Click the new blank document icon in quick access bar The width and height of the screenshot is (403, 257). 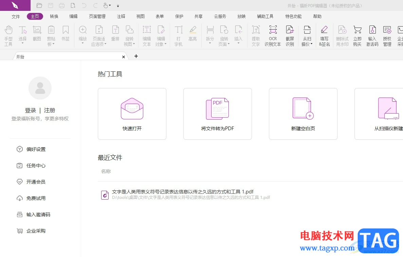click(73, 5)
